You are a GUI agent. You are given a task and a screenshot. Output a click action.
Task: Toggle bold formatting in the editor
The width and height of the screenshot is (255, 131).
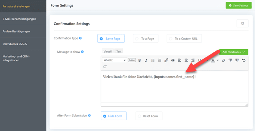[x=139, y=60]
